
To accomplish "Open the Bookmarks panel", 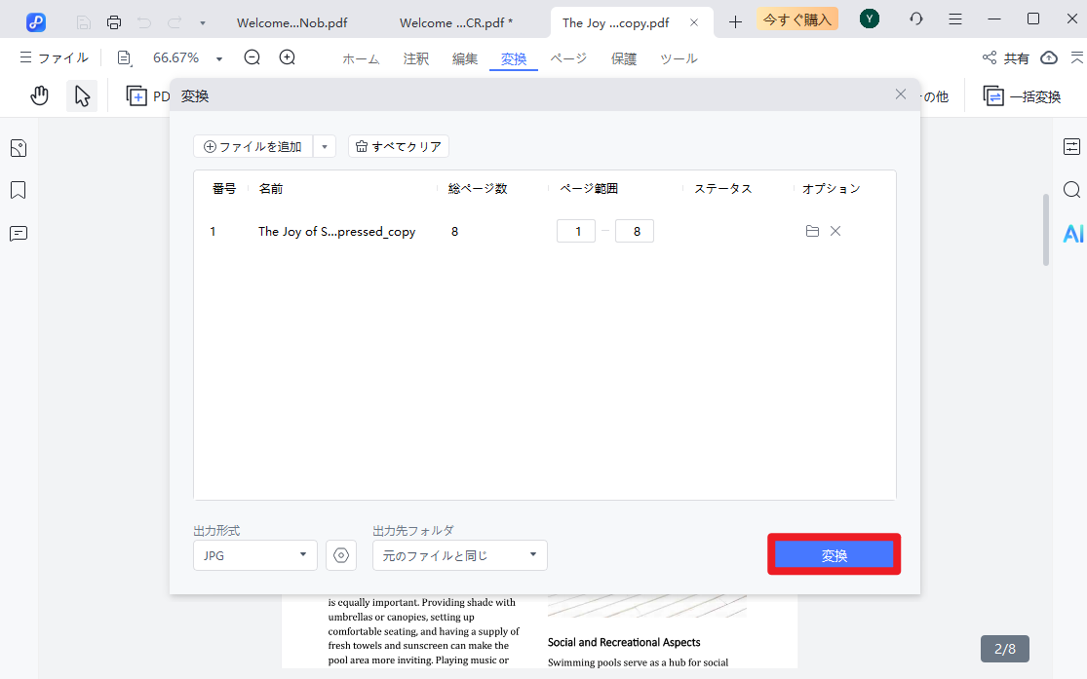I will [18, 190].
